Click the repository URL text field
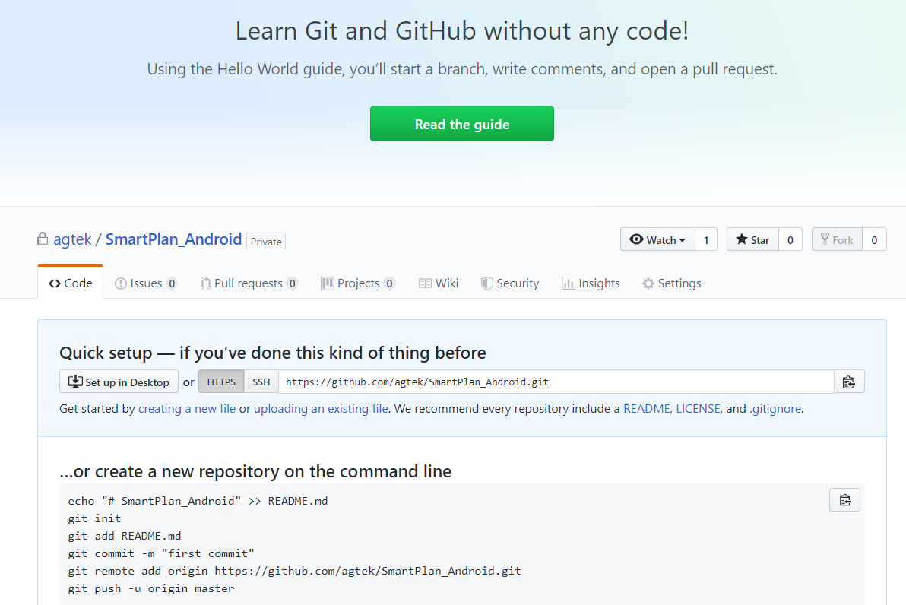Screen dimensions: 906x605 555,382
